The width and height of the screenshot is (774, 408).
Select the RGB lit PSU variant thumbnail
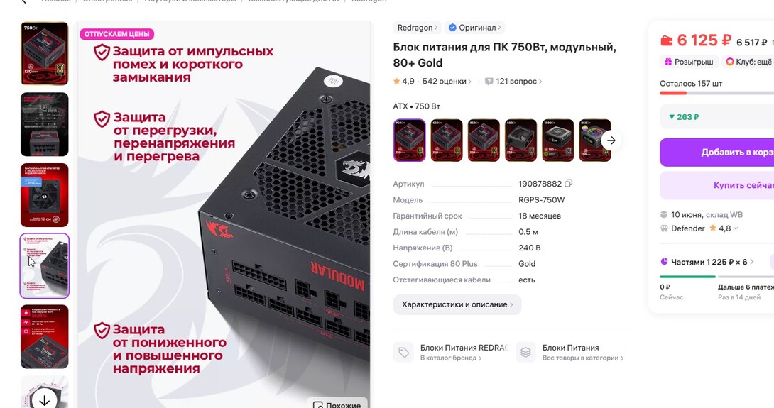(595, 140)
